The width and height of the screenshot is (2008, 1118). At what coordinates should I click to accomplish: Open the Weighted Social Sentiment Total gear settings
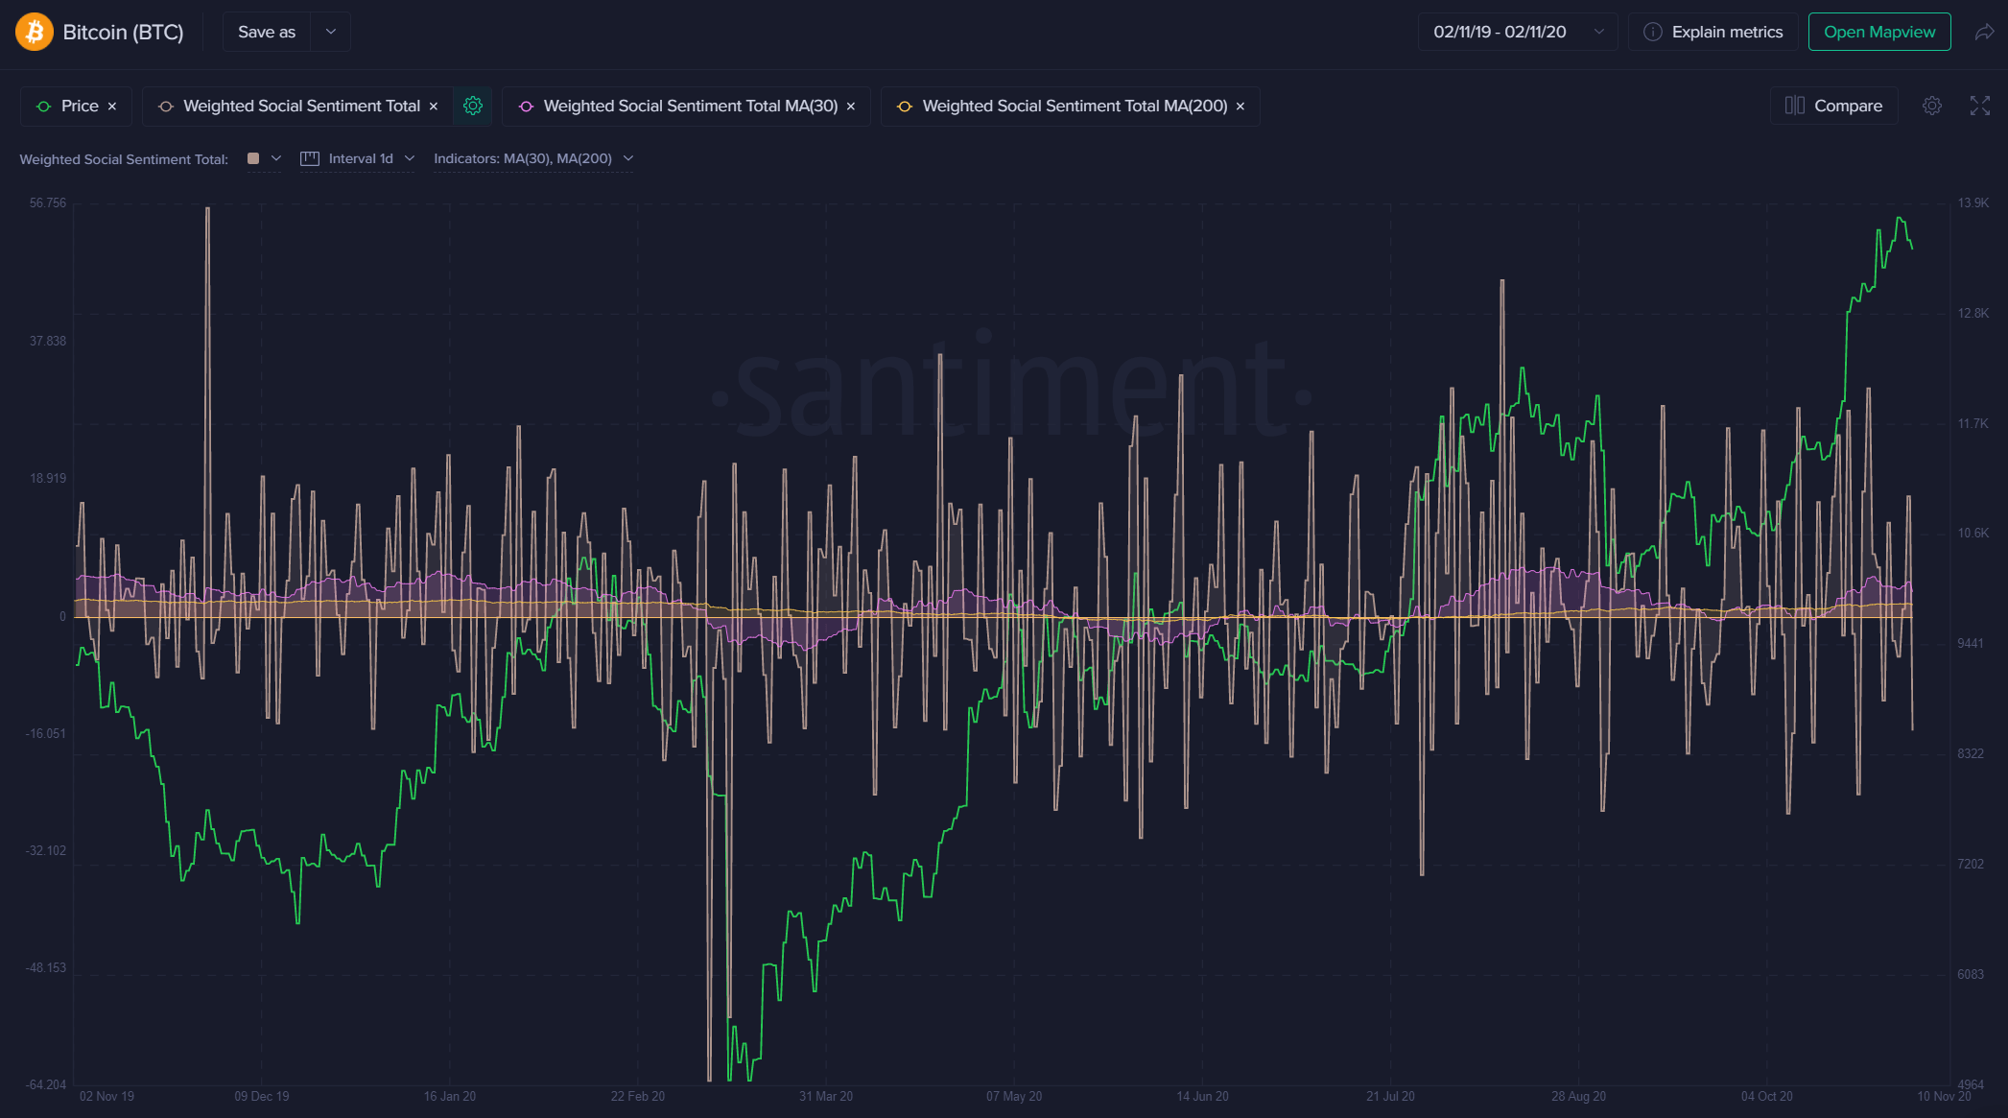(x=473, y=106)
